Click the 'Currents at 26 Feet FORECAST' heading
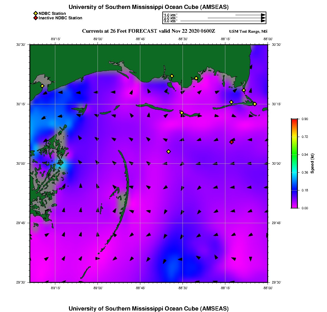Image resolution: width=327 pixels, height=312 pixels. pyautogui.click(x=120, y=31)
